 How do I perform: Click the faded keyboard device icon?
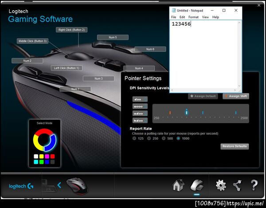coord(49,186)
